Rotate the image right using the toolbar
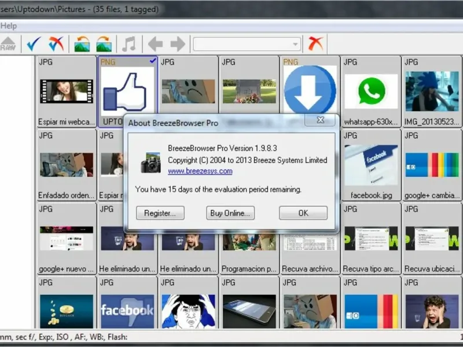463x347 pixels. coord(104,44)
